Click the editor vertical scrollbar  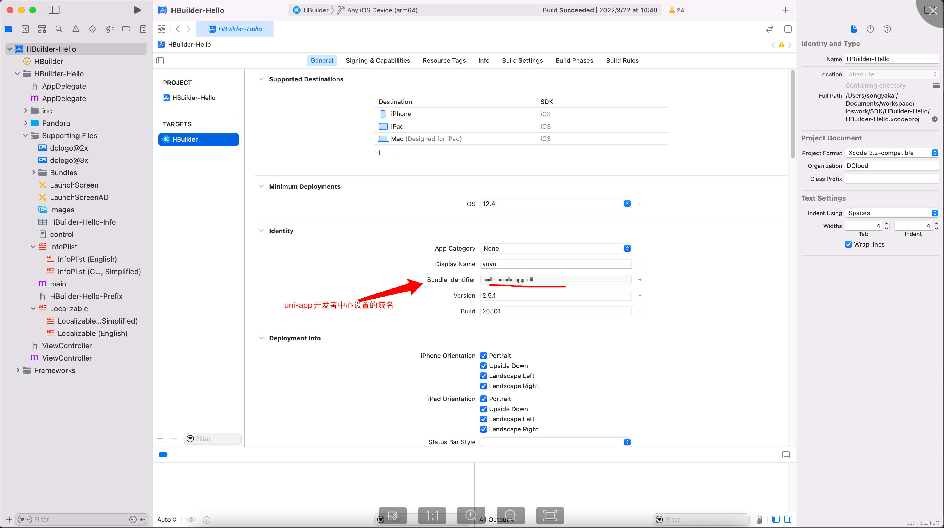tap(793, 114)
